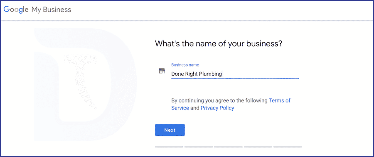Click the faint D watermark logo
The height and width of the screenshot is (157, 374).
click(x=85, y=84)
